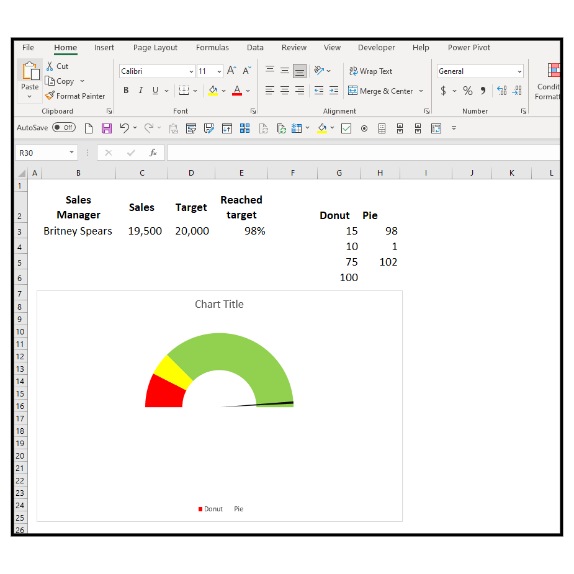Align text right in the Alignment group
The height and width of the screenshot is (574, 574).
(x=300, y=91)
